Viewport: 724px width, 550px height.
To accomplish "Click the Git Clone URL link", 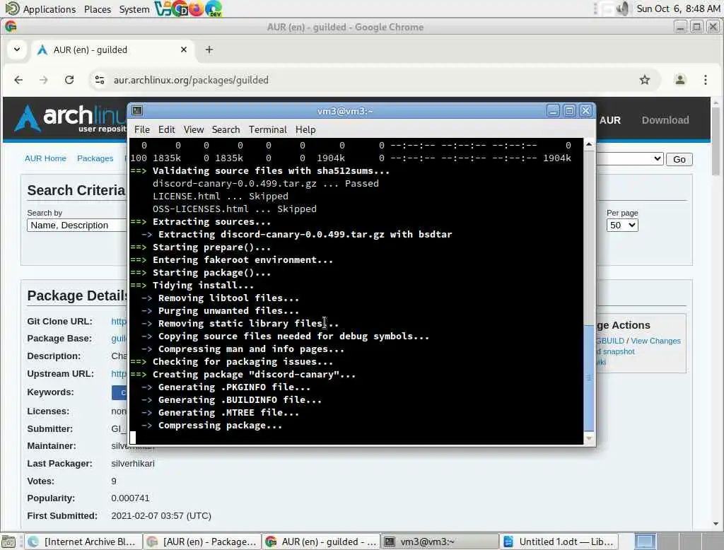I will [x=119, y=322].
